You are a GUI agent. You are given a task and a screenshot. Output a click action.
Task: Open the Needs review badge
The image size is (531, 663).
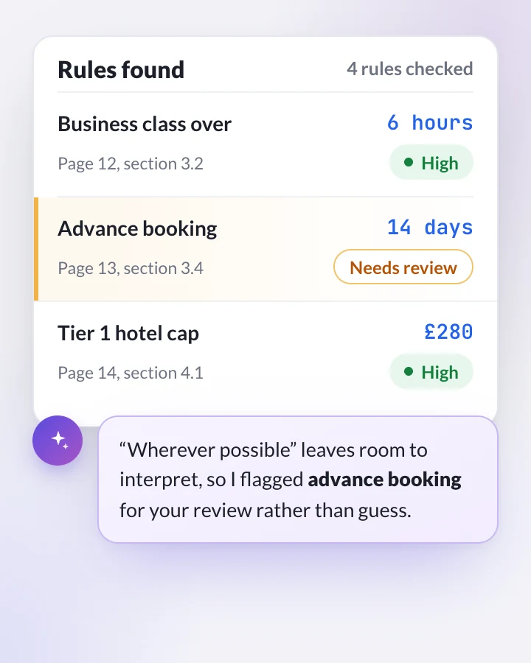tap(403, 267)
